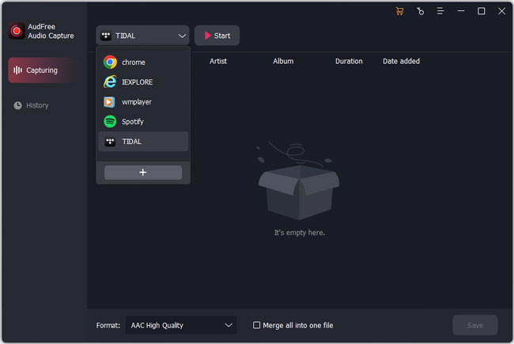Sort by the Artist column
The image size is (514, 344).
coord(218,62)
